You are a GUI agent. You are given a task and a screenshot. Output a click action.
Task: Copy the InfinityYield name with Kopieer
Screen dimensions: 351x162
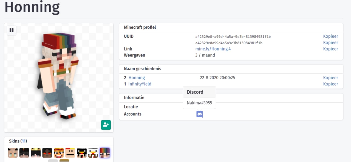[x=330, y=84]
